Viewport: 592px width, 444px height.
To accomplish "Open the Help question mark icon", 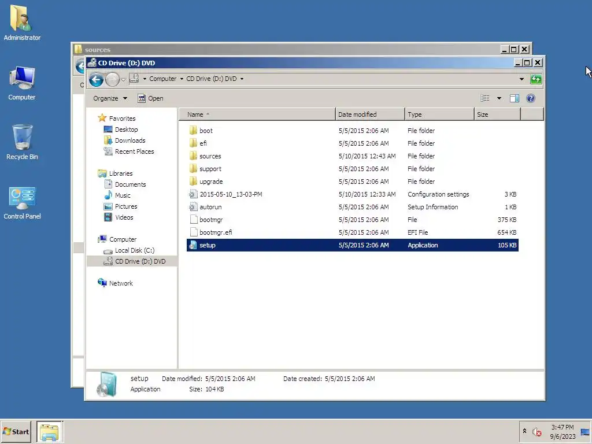I will (x=531, y=98).
